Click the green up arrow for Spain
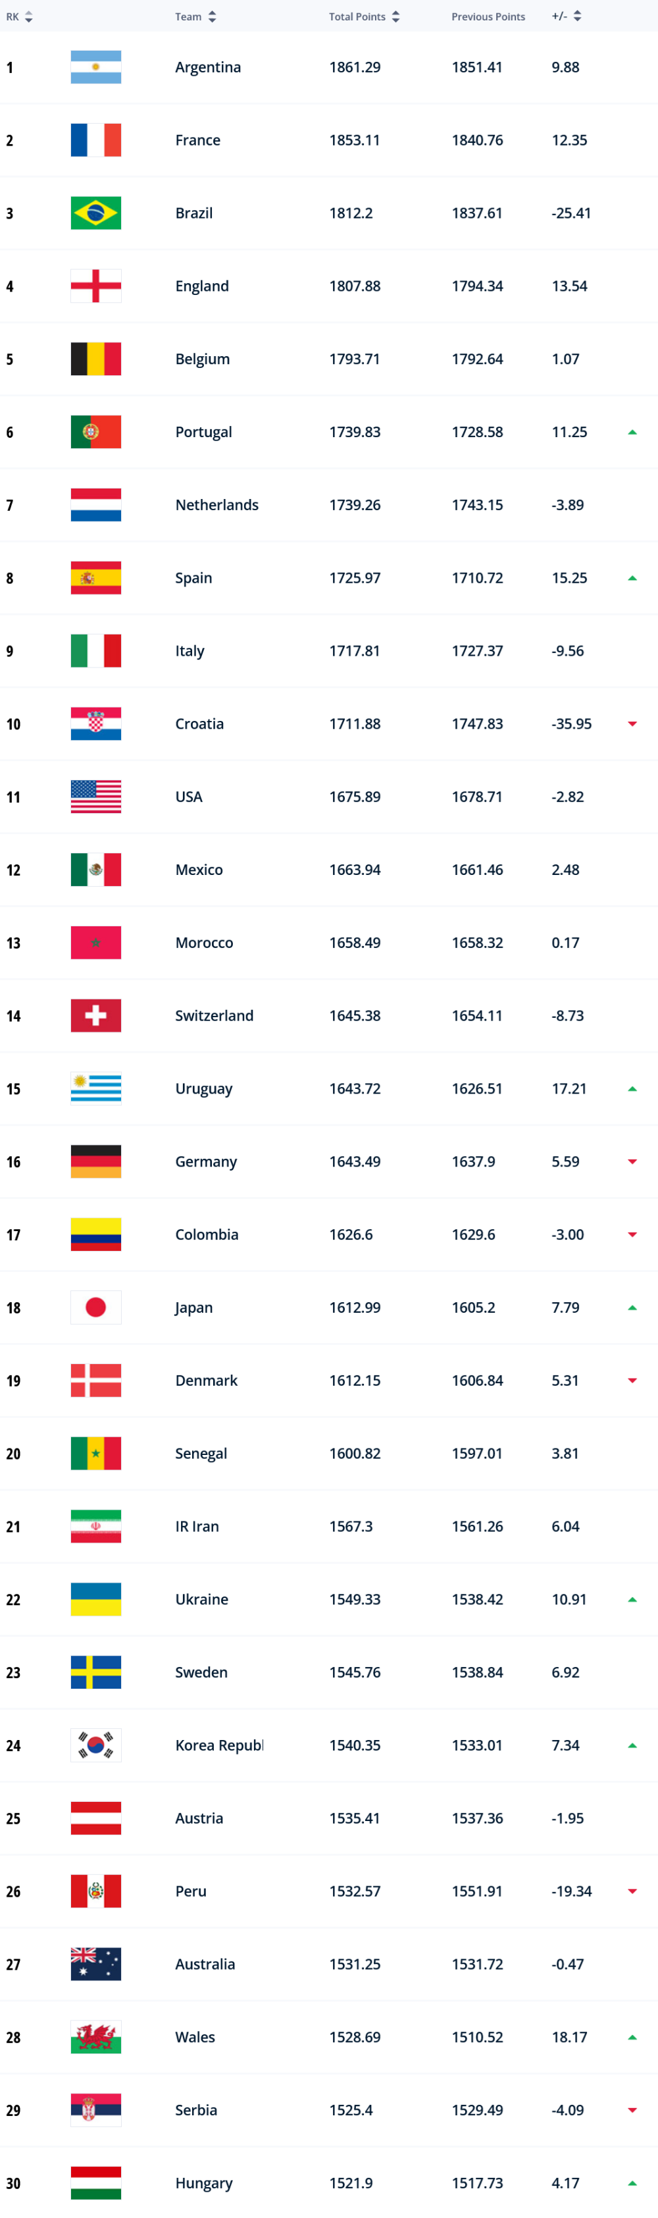The height and width of the screenshot is (2218, 658). pyautogui.click(x=632, y=578)
